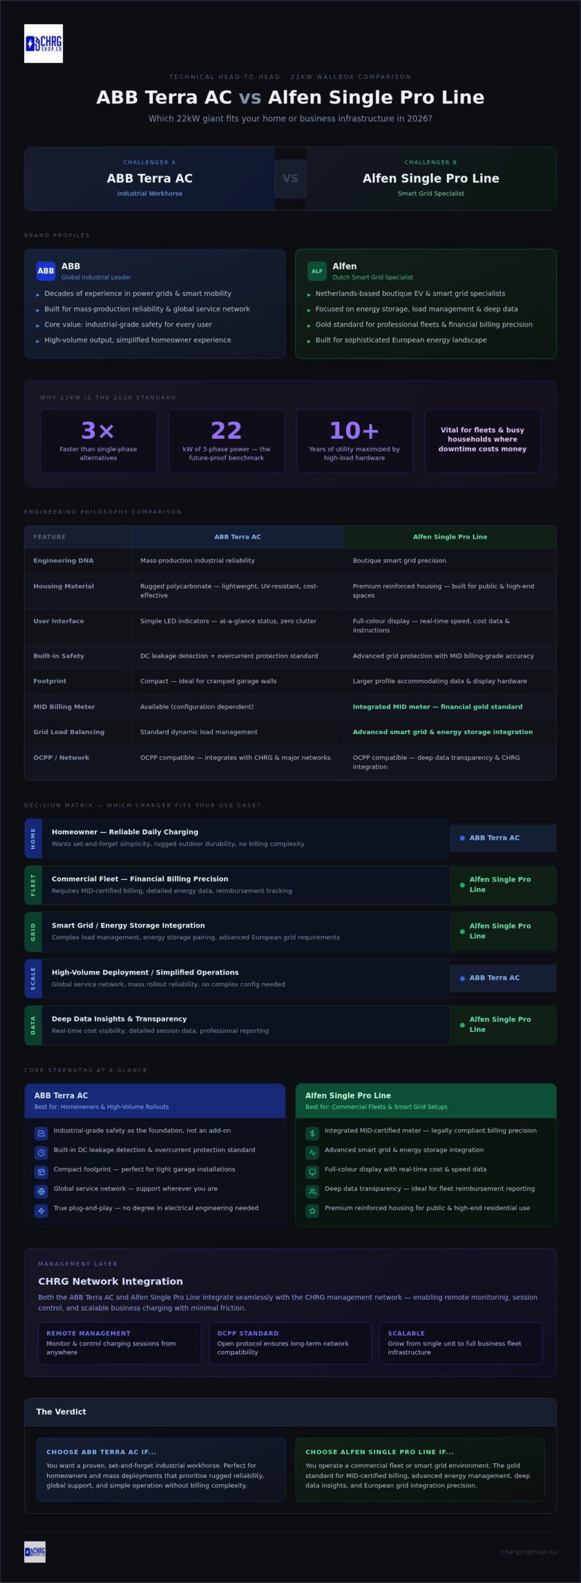Click the 'Homeowner — Reliable Daily Charging' title

pyautogui.click(x=125, y=832)
